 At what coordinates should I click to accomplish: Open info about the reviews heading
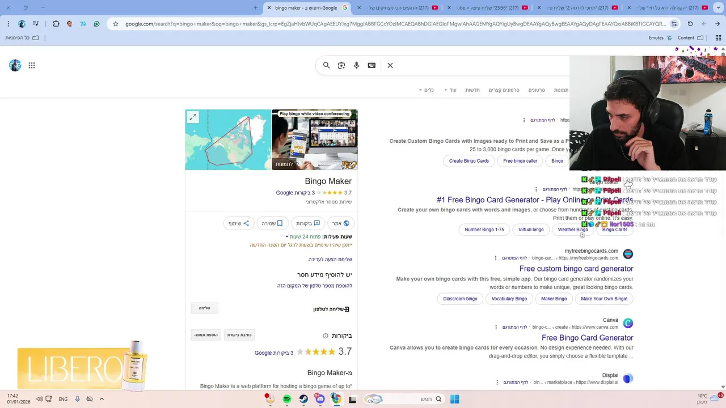point(326,335)
